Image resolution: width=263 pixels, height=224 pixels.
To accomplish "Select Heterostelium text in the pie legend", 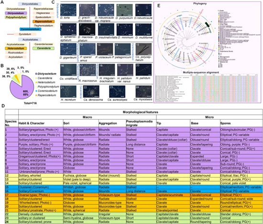I will tap(46, 82).
